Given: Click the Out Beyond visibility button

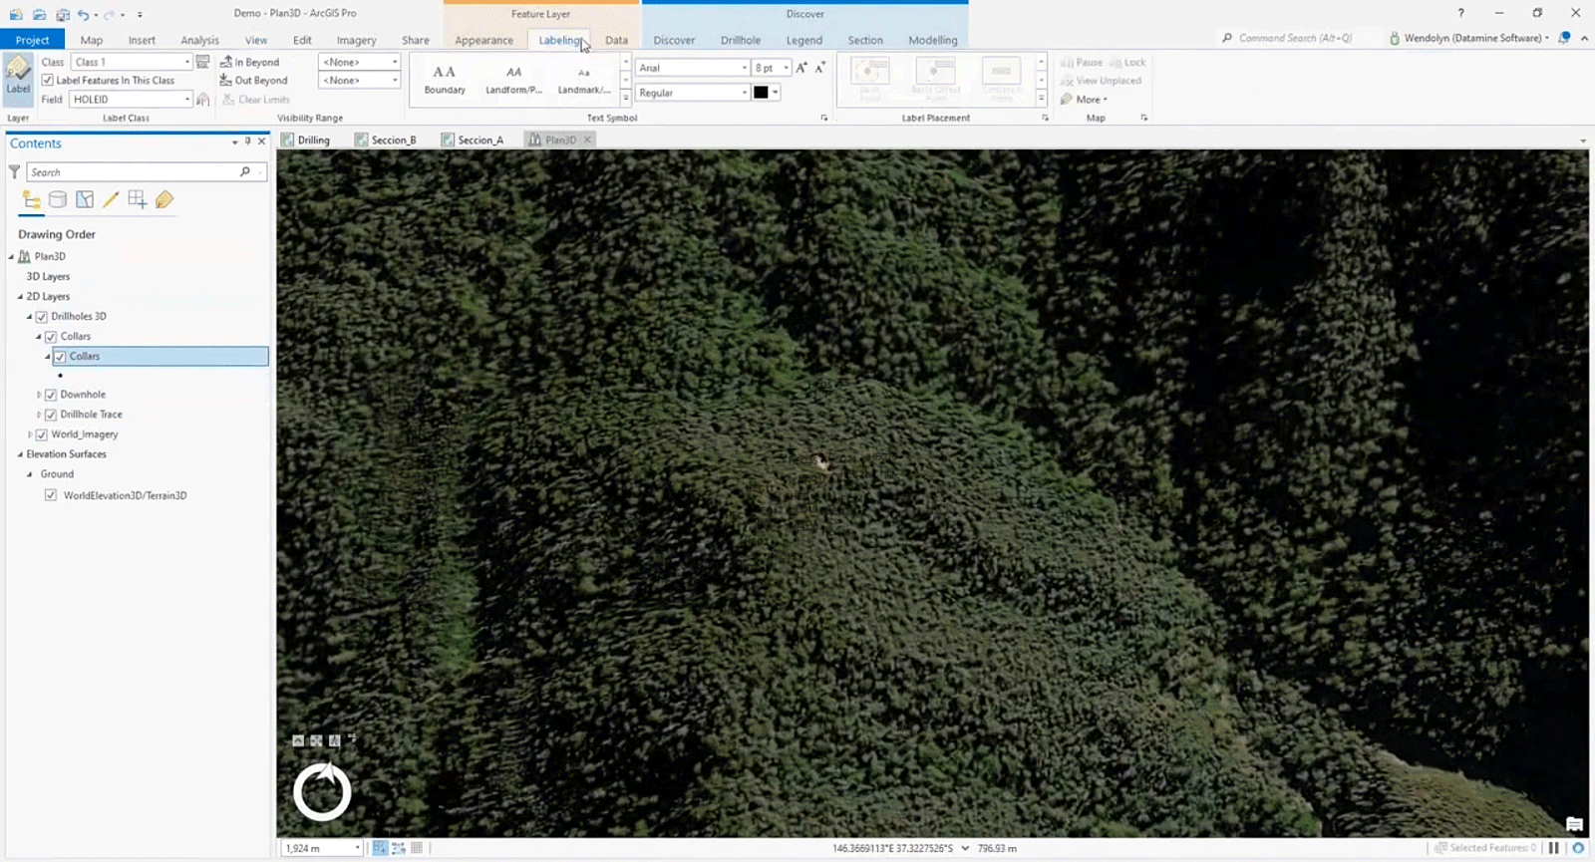Looking at the screenshot, I should pyautogui.click(x=254, y=81).
